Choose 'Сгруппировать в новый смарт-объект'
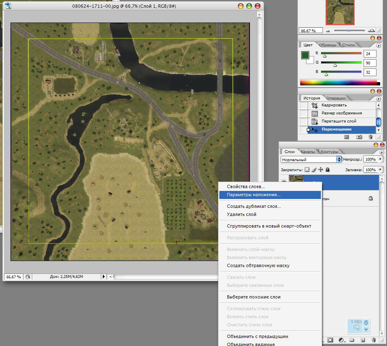387x346 pixels. coord(270,226)
